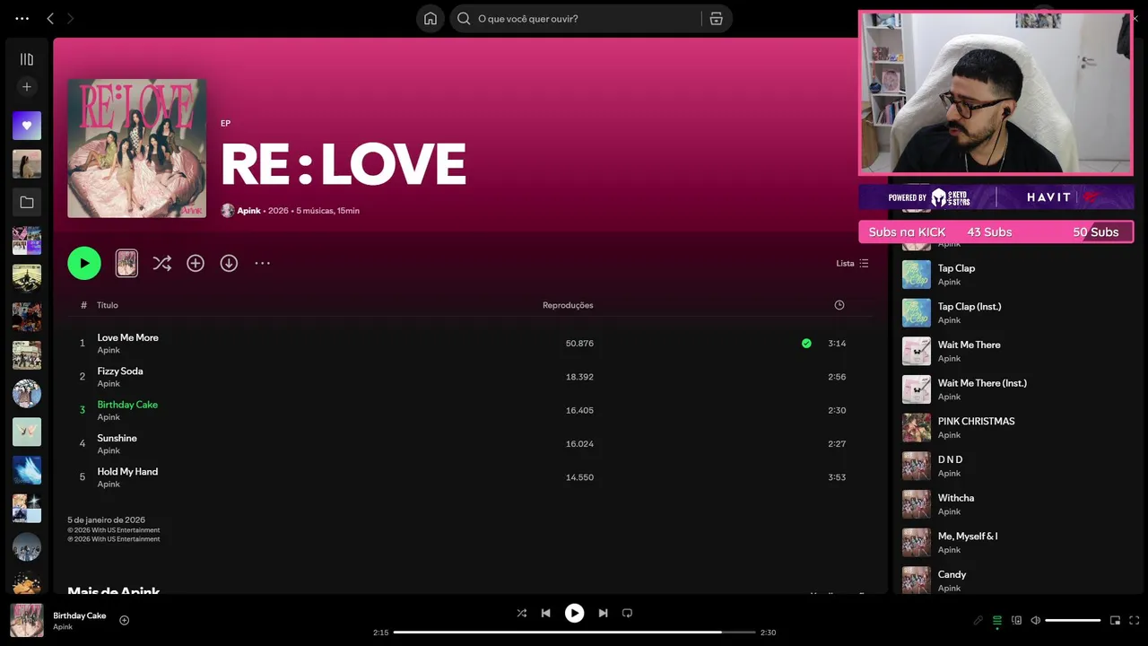Viewport: 1148px width, 646px height.
Task: Open the miniplayer icon
Action: [1115, 620]
